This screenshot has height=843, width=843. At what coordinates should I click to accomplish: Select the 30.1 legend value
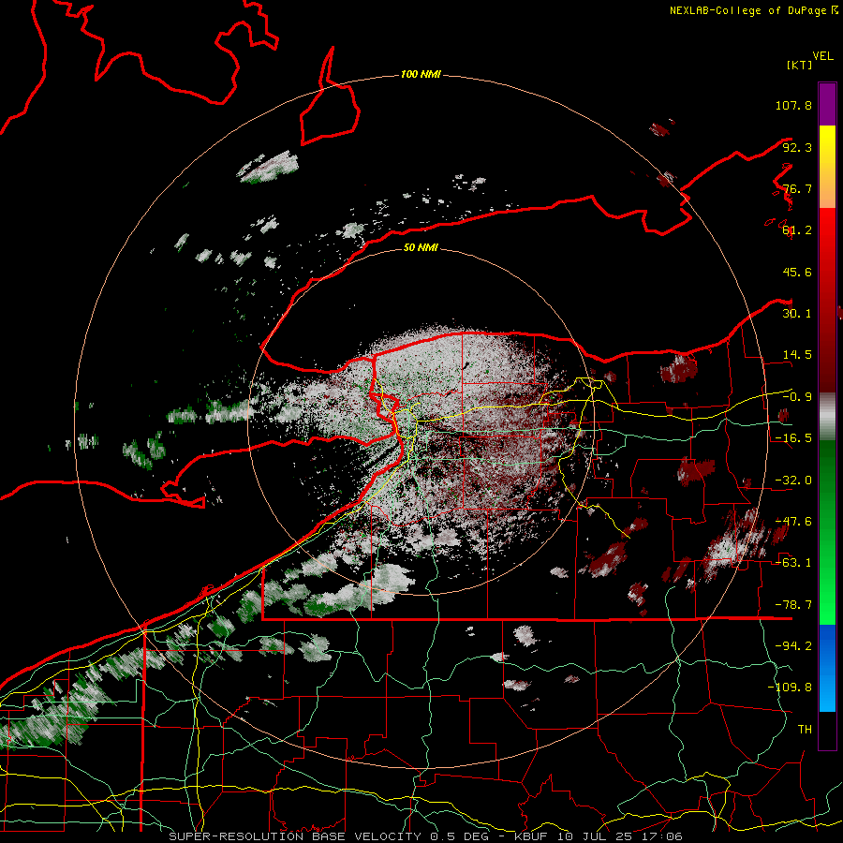point(797,314)
